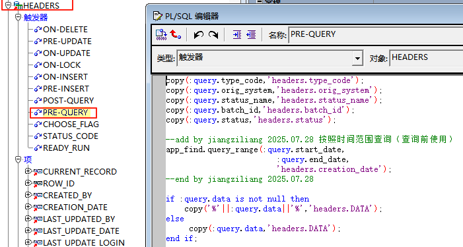Select the ON-DELETE trigger label
The width and height of the screenshot is (463, 247).
[x=65, y=30]
